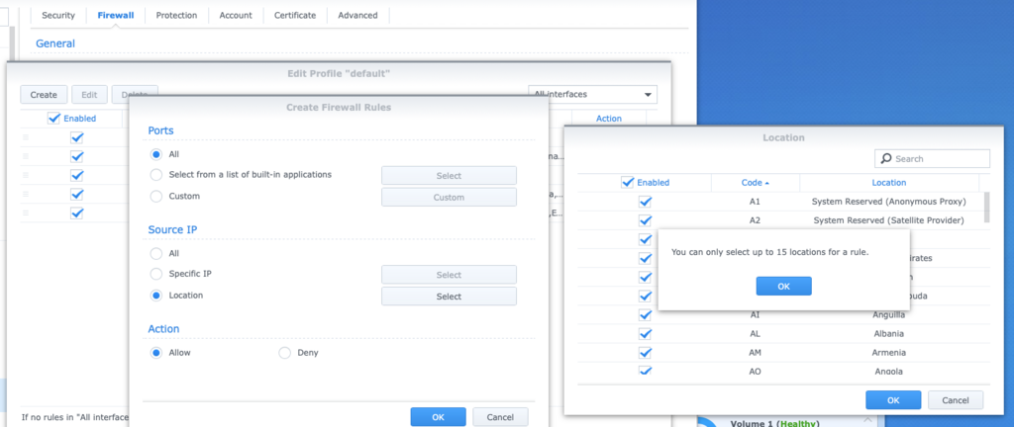Image resolution: width=1014 pixels, height=427 pixels.
Task: Click OK in the Location window
Action: [x=893, y=400]
